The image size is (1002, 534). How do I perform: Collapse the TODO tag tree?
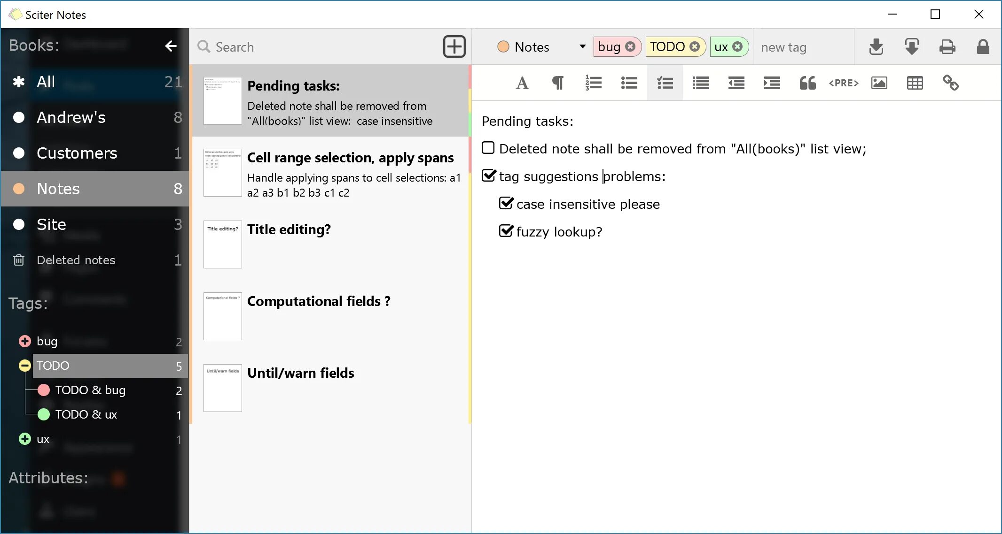[25, 366]
